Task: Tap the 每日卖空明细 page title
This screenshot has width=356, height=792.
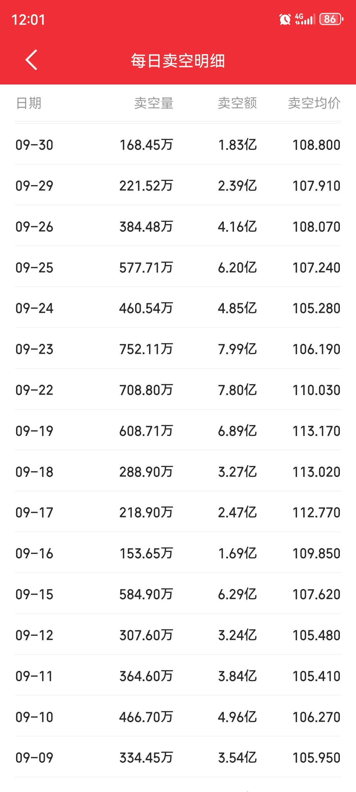Action: point(178,61)
